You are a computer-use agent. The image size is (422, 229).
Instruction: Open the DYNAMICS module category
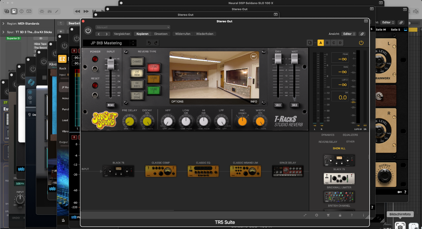[328, 135]
